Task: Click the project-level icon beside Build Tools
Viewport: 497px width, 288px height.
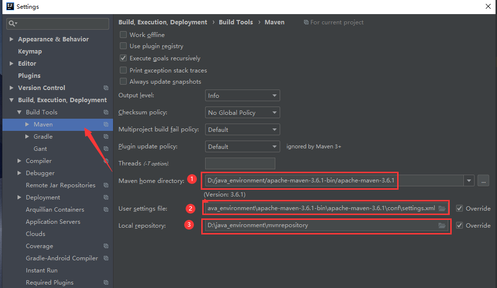Action: point(106,112)
